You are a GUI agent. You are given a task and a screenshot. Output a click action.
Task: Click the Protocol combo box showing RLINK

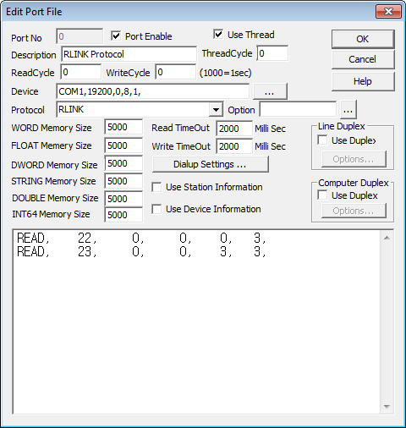click(140, 109)
